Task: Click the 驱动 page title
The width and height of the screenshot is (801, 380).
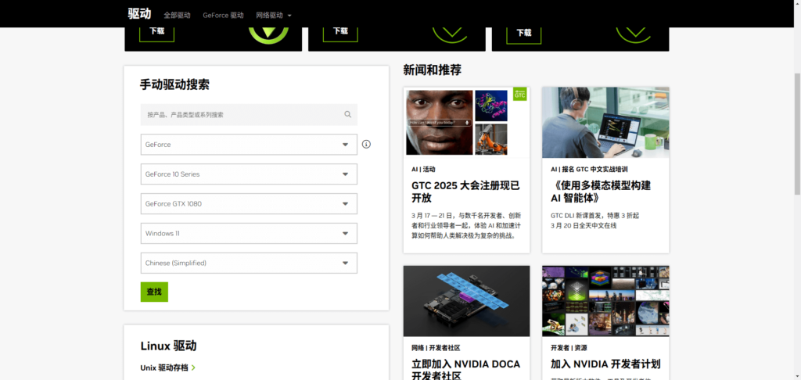Action: 139,14
